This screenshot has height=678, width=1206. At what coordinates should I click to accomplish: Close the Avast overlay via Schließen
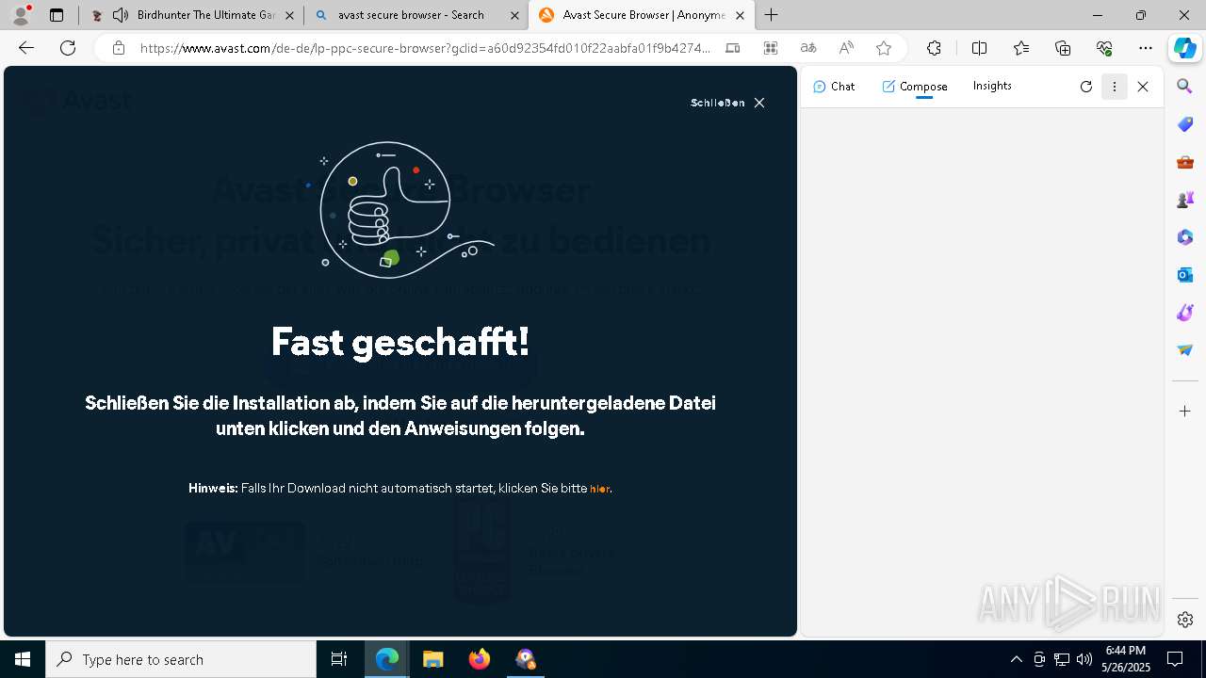point(727,103)
